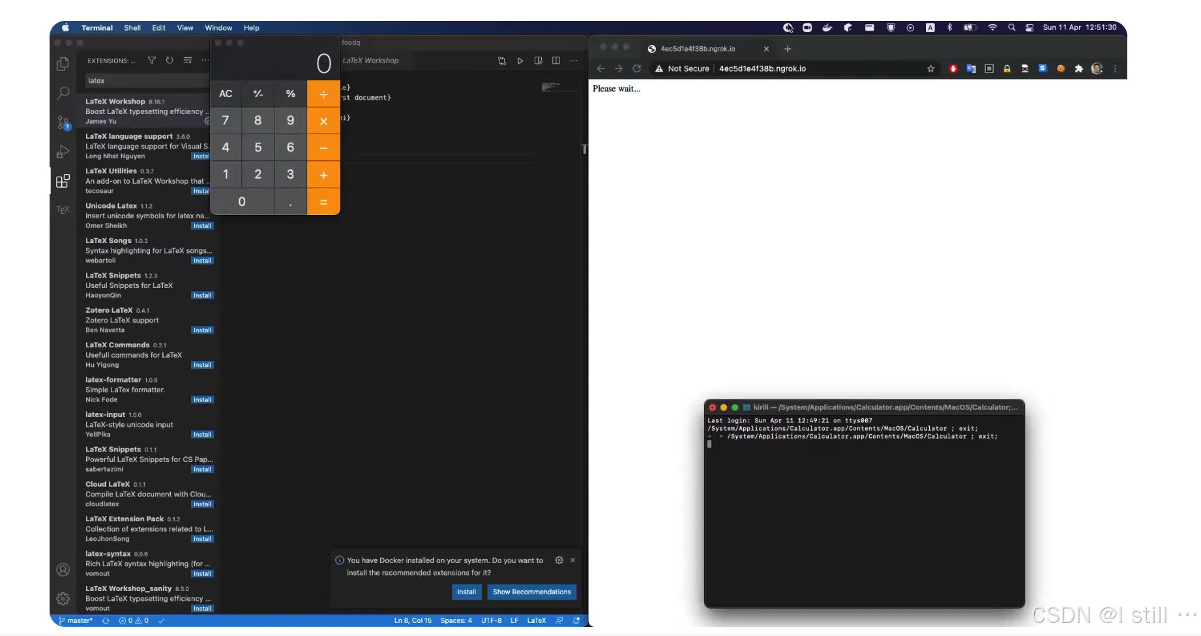
Task: Open the Source Control view with badge 7
Action: [x=63, y=123]
